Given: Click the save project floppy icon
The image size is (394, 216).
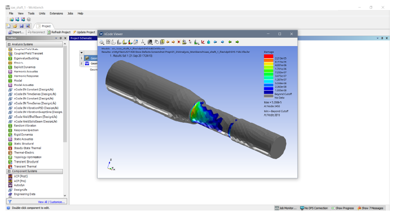Looking at the screenshot, I should [22, 26].
